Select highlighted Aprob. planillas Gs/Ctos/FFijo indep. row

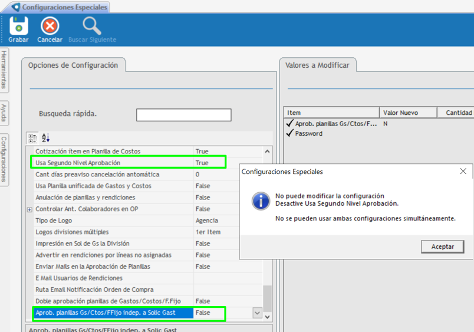pos(114,313)
